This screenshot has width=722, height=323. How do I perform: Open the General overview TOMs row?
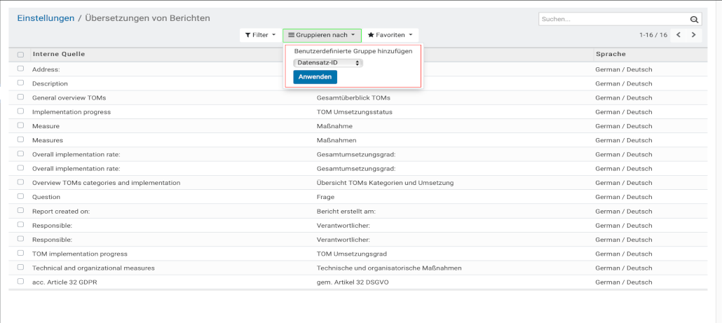[x=69, y=98]
